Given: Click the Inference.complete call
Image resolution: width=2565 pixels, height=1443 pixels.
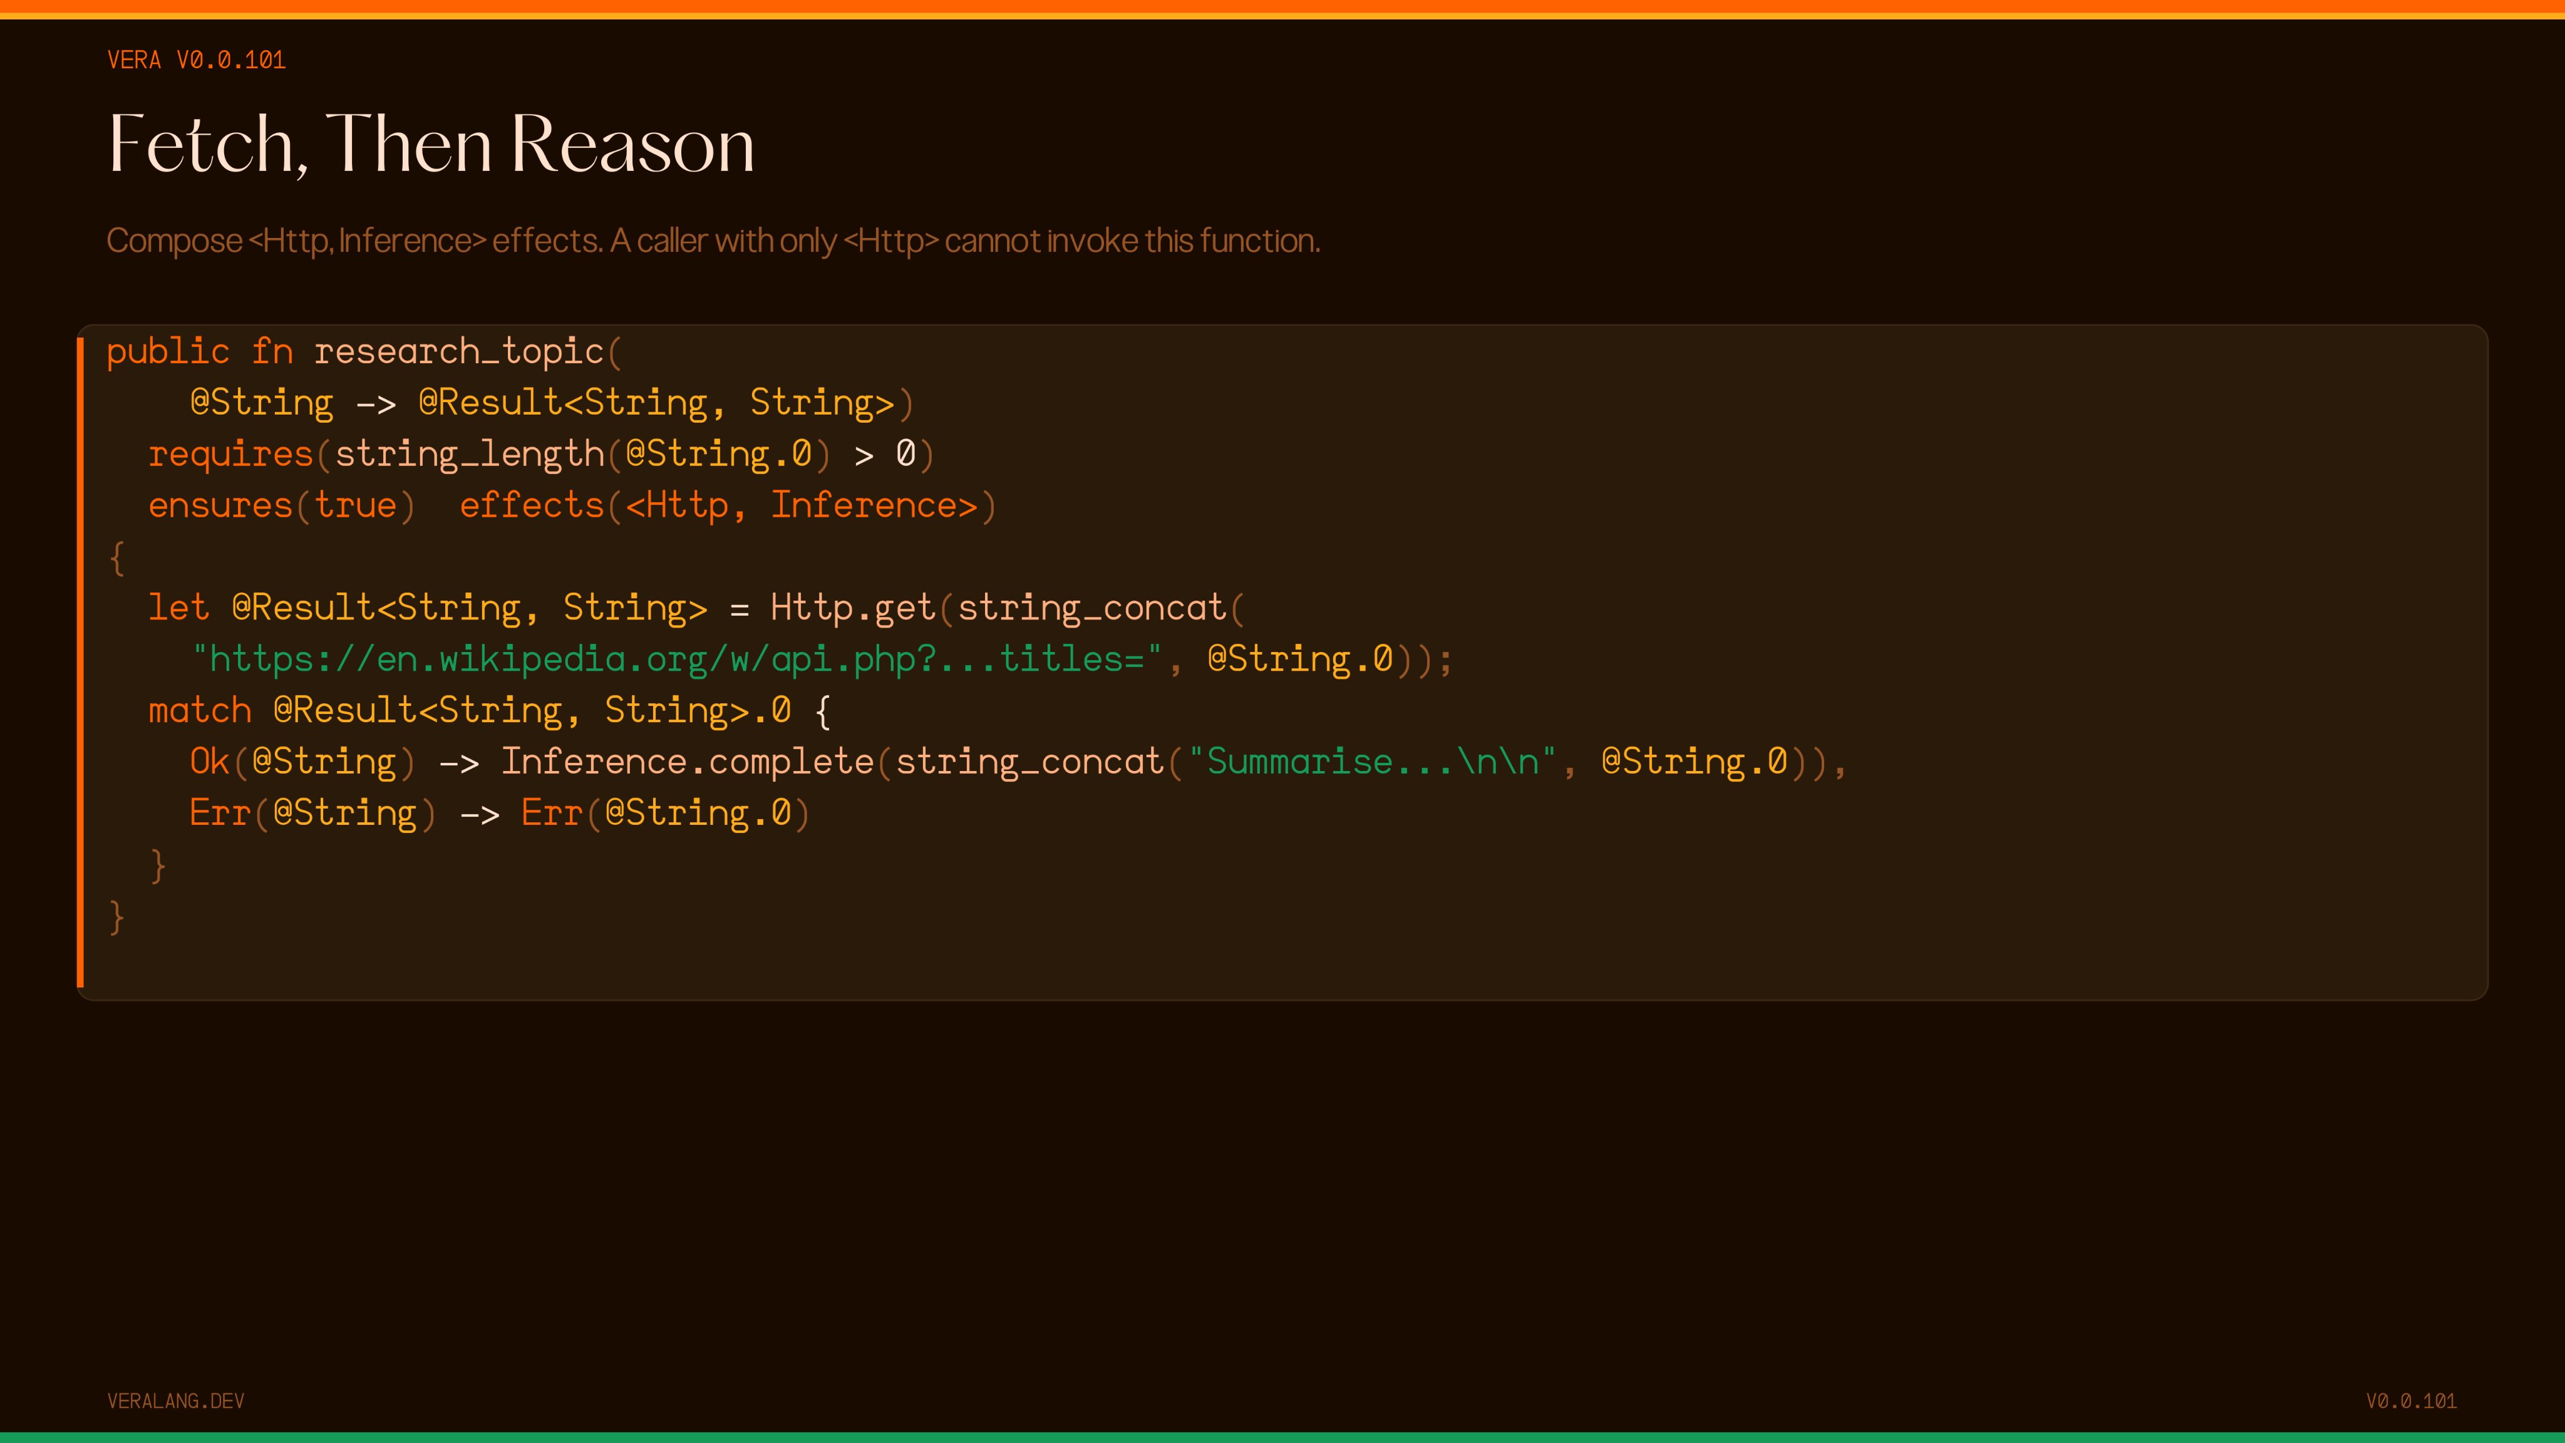Looking at the screenshot, I should point(687,762).
